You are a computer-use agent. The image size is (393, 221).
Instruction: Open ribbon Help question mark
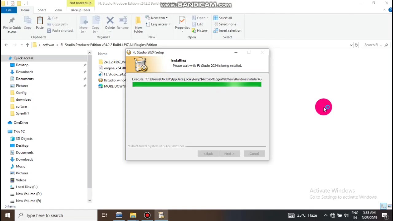(x=390, y=10)
